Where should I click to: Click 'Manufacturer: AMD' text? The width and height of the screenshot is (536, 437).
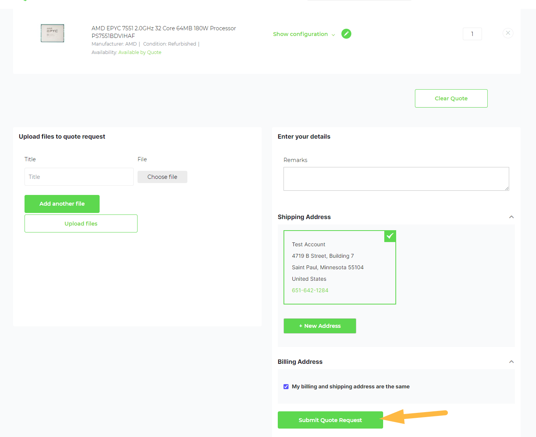[x=114, y=44]
